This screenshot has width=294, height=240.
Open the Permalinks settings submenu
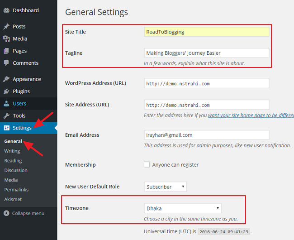[x=16, y=189]
